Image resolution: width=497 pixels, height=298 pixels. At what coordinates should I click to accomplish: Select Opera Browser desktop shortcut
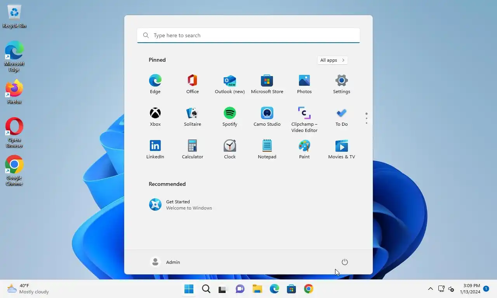tap(14, 133)
